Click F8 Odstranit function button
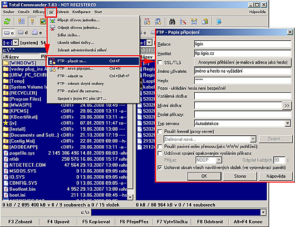 point(210,222)
